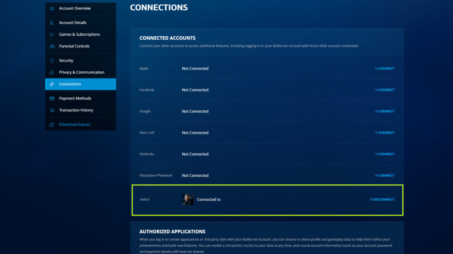The height and width of the screenshot is (254, 453).
Task: Connect an Apple account
Action: [x=384, y=68]
